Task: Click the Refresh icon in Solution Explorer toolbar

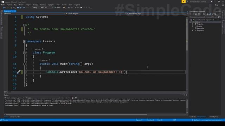Action: 210,14
